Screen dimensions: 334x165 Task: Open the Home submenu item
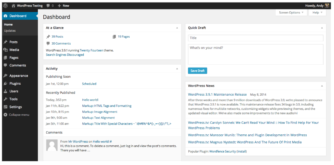[8, 24]
